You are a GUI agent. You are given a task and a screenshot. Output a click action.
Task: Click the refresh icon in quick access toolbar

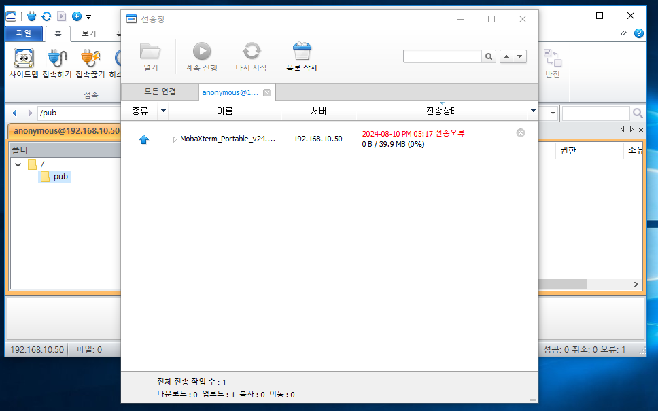tap(47, 16)
